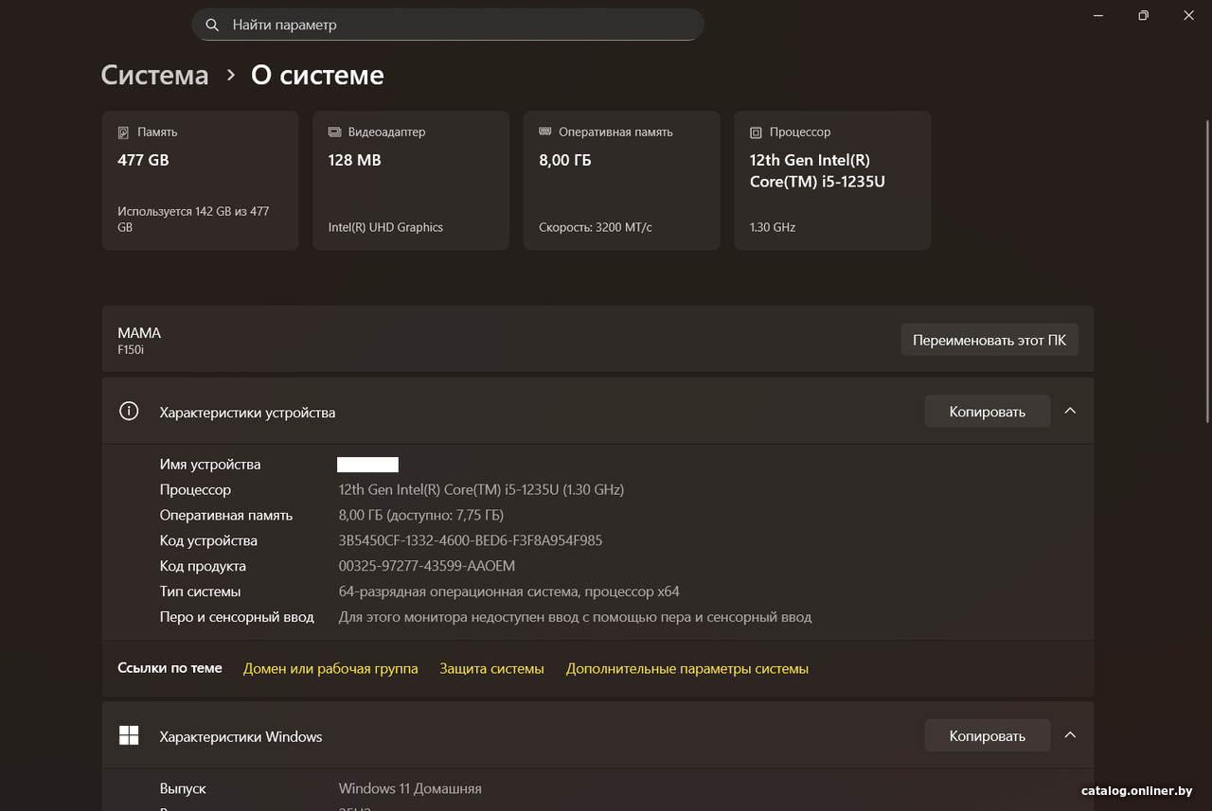Open Домен или рабочая группа link

tap(330, 668)
